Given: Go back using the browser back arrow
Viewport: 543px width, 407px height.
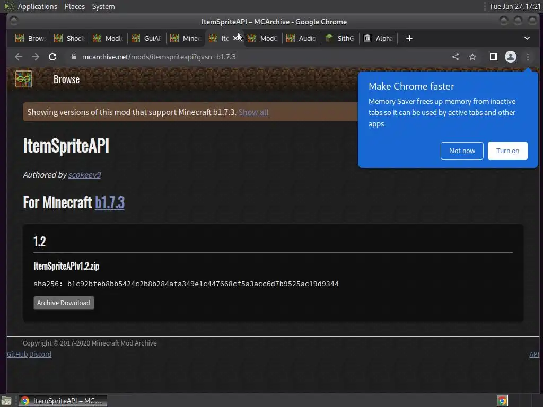Looking at the screenshot, I should 19,57.
